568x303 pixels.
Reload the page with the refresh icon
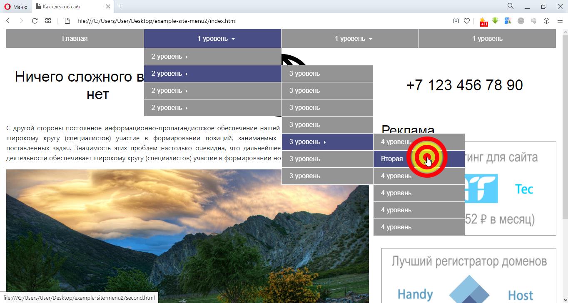[x=35, y=21]
